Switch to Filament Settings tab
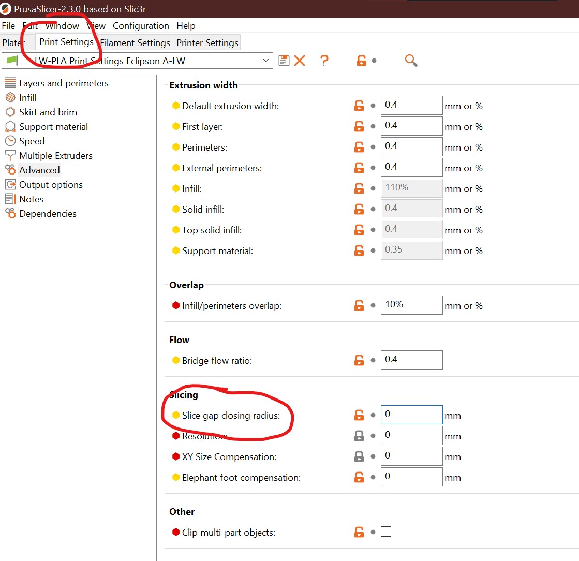 (135, 43)
